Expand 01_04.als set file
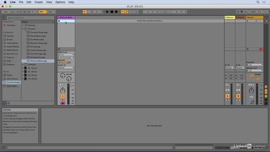The width and height of the screenshot is (270, 152). coord(23,79)
